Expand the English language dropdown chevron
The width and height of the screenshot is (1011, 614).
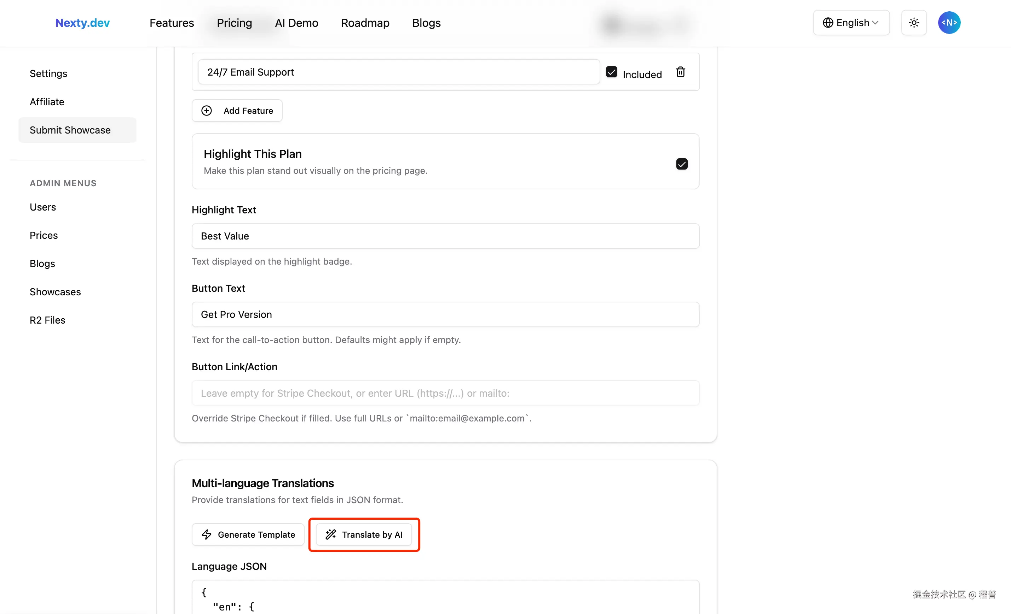(875, 23)
